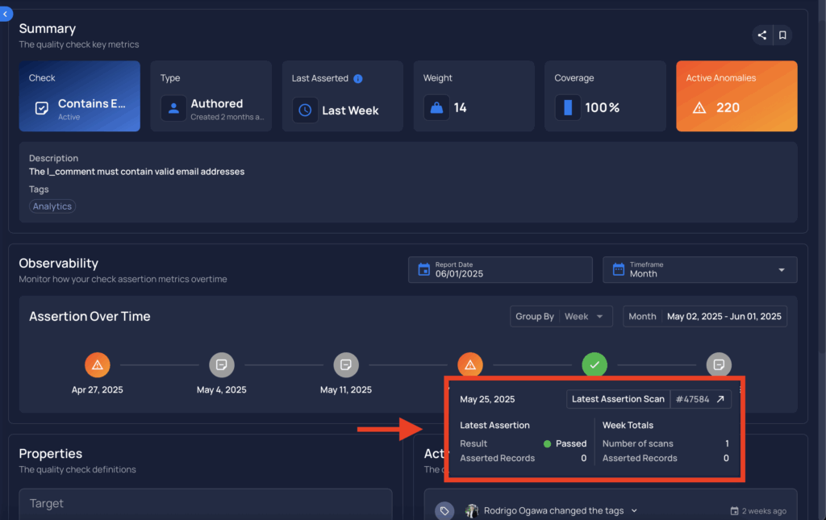Screen dimensions: 826x520
Task: Click the Week Totals heading in tooltip
Action: (x=628, y=425)
